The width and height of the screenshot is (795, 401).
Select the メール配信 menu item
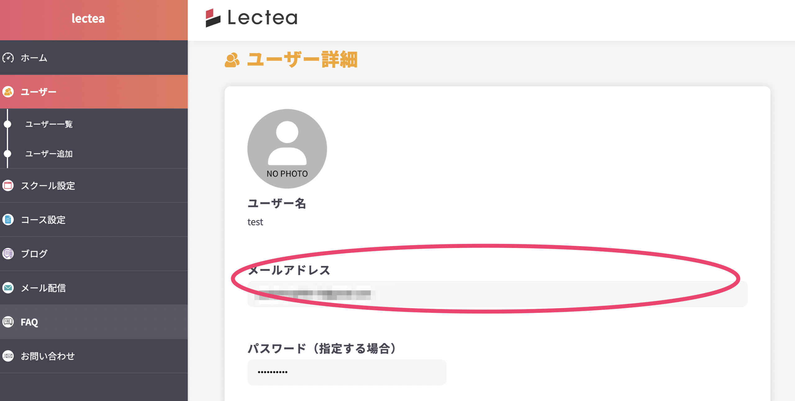tap(43, 288)
